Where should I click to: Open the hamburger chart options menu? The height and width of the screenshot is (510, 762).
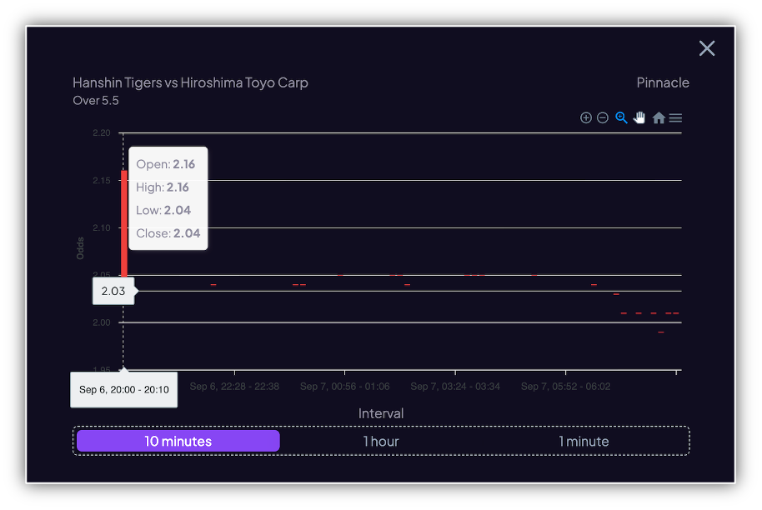675,117
